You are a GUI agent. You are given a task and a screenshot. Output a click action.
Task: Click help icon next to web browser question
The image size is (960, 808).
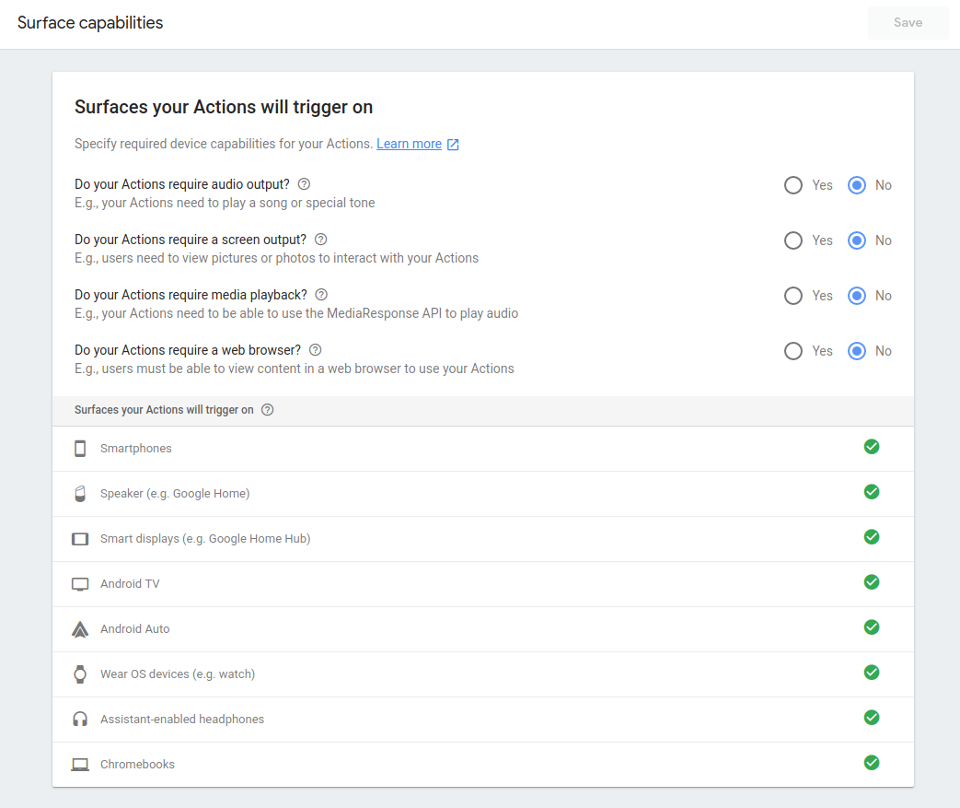(316, 350)
